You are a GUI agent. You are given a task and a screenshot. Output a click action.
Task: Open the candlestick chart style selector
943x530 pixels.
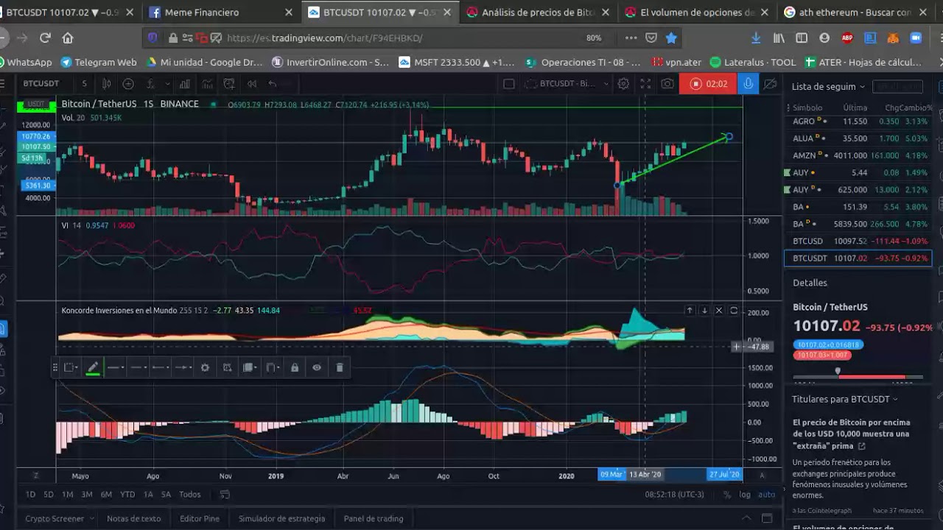[x=107, y=84]
